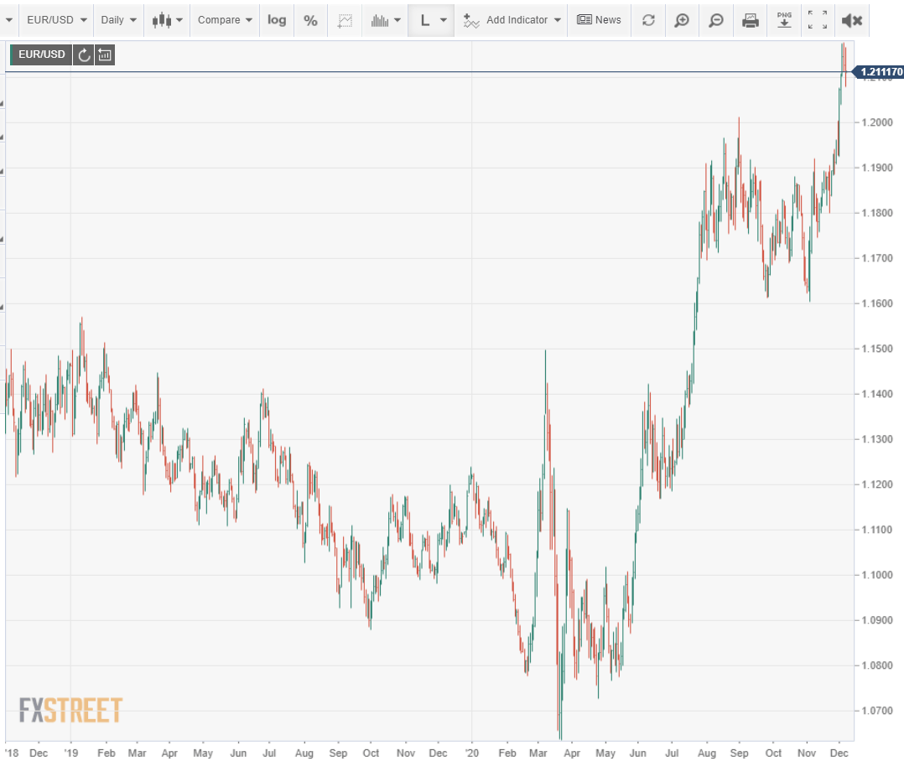Toggle the mute sound icon
The height and width of the screenshot is (761, 904).
pyautogui.click(x=851, y=20)
